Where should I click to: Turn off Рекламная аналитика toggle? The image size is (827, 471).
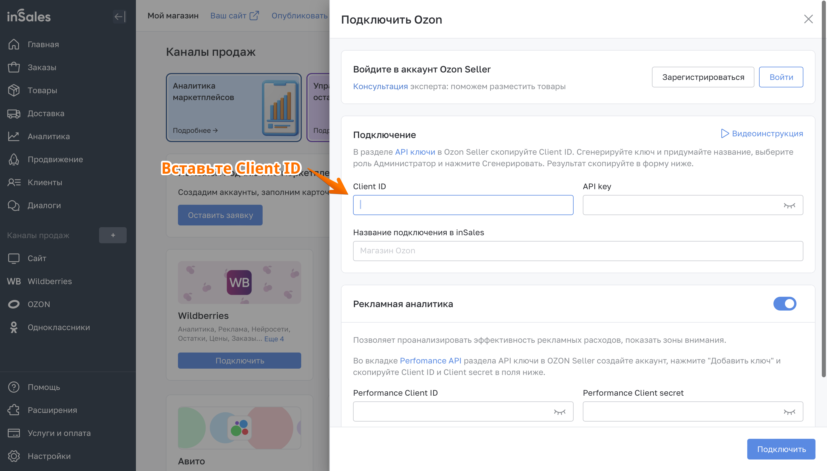(785, 304)
